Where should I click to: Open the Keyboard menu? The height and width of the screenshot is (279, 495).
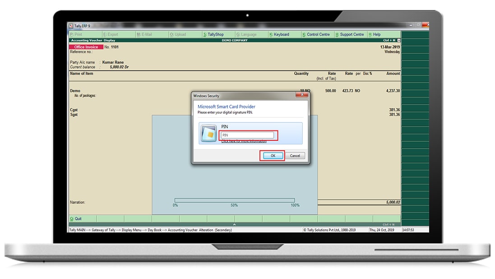pos(285,34)
